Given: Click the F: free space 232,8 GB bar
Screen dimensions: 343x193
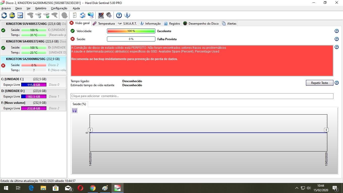Looking at the screenshot, I should pyautogui.click(x=34, y=108).
